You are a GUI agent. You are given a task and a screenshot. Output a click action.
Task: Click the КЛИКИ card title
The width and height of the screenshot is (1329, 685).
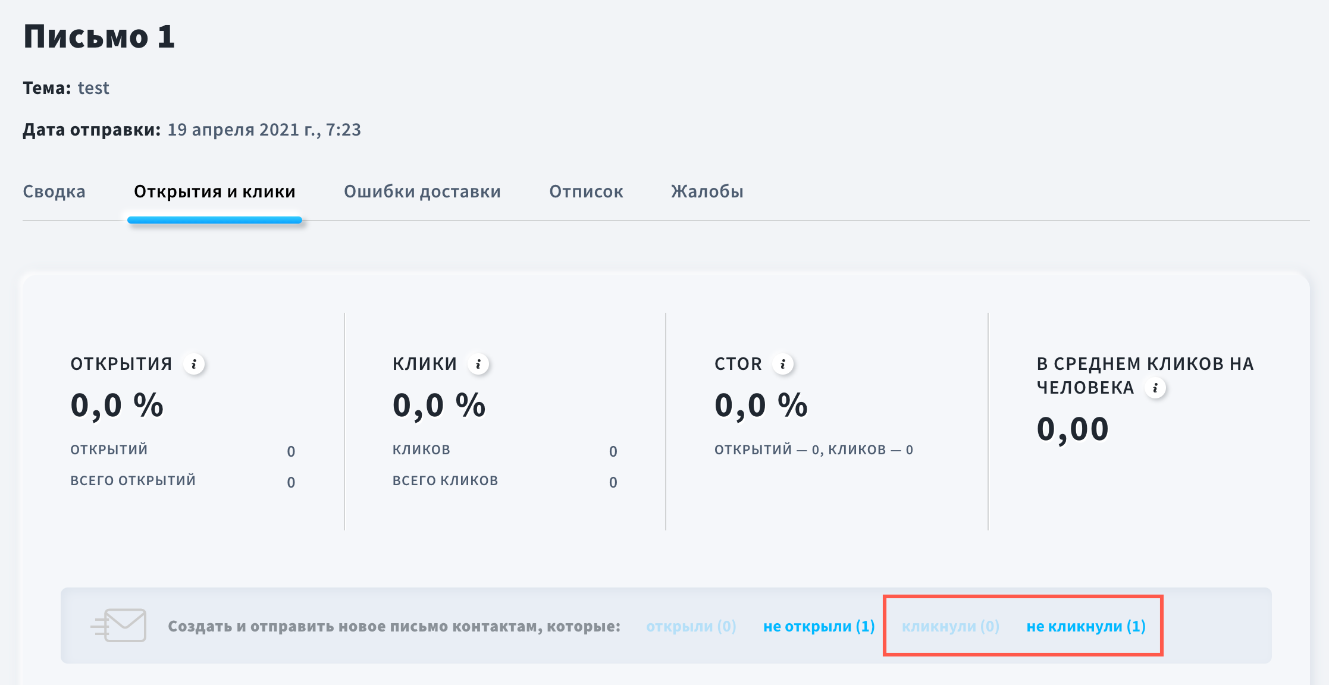point(425,364)
